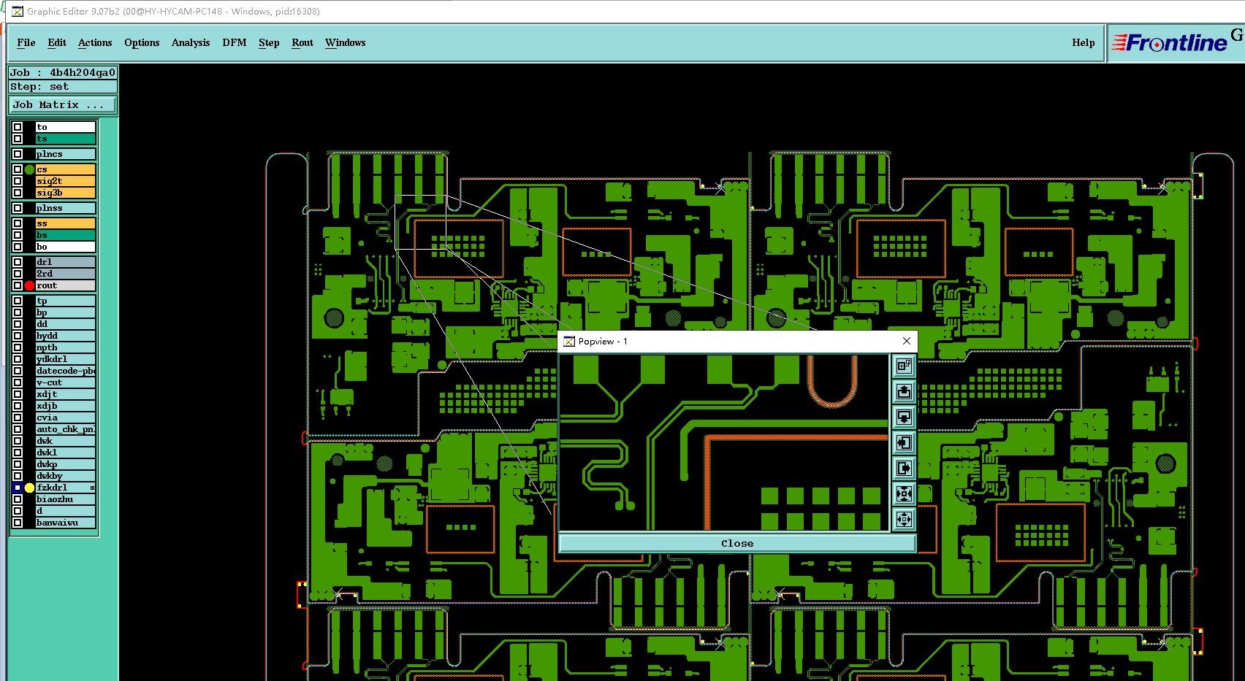Click the Frontline logo
1245x681 pixels.
(1168, 43)
